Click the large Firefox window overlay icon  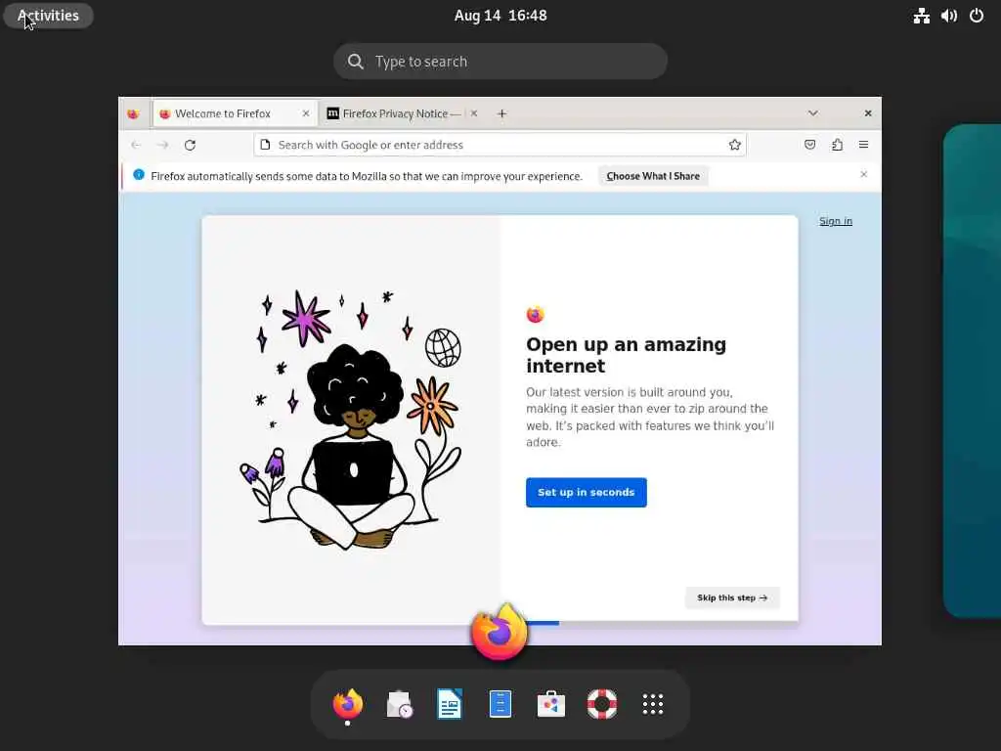coord(500,633)
